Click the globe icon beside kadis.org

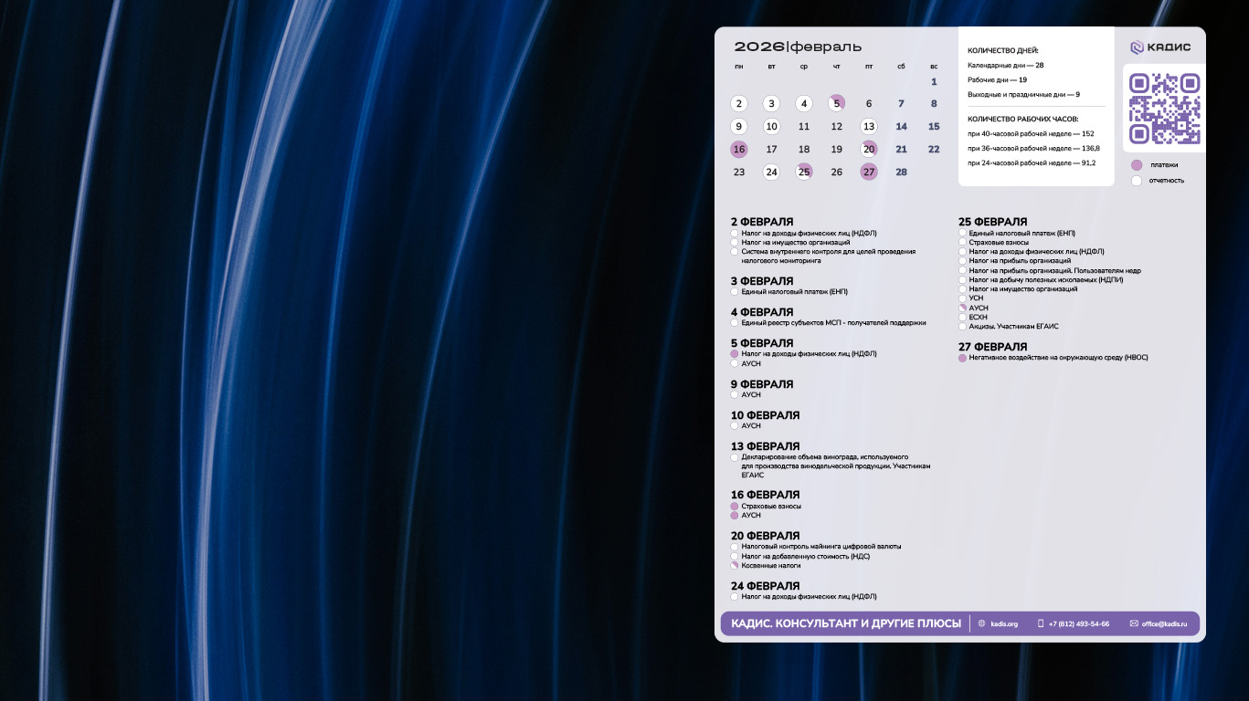981,623
